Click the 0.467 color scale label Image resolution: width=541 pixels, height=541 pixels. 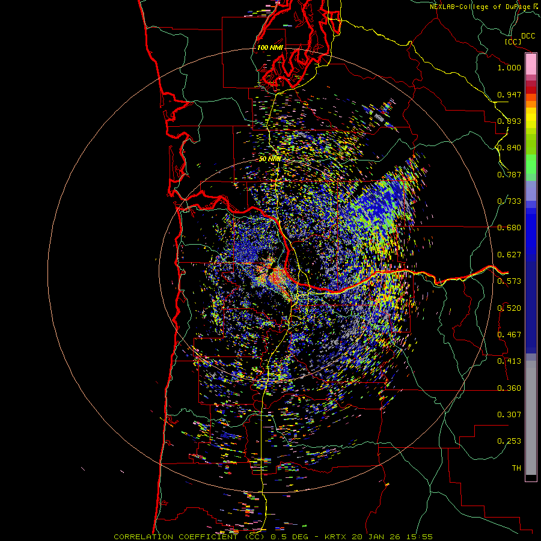coord(509,335)
